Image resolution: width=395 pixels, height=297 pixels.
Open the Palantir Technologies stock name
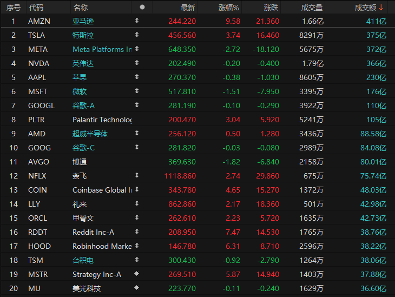(x=102, y=120)
